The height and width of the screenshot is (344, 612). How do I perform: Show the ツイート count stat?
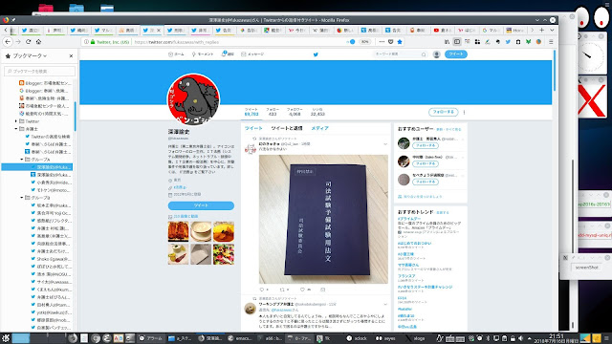[x=251, y=112]
